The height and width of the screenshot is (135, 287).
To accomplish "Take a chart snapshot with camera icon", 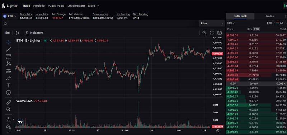I will pyautogui.click(x=219, y=33).
